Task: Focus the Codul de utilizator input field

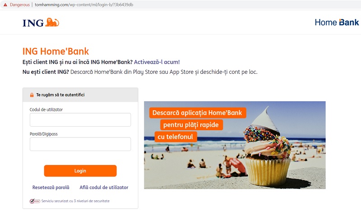Action: click(80, 119)
